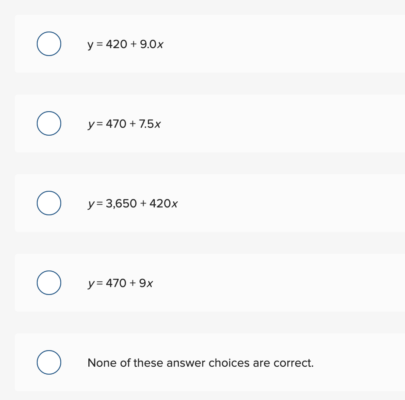Image resolution: width=405 pixels, height=400 pixels.
Task: Pick the last answer card, none correct
Action: coord(210,362)
